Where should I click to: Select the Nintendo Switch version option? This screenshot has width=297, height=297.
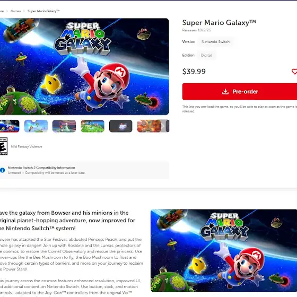[215, 42]
